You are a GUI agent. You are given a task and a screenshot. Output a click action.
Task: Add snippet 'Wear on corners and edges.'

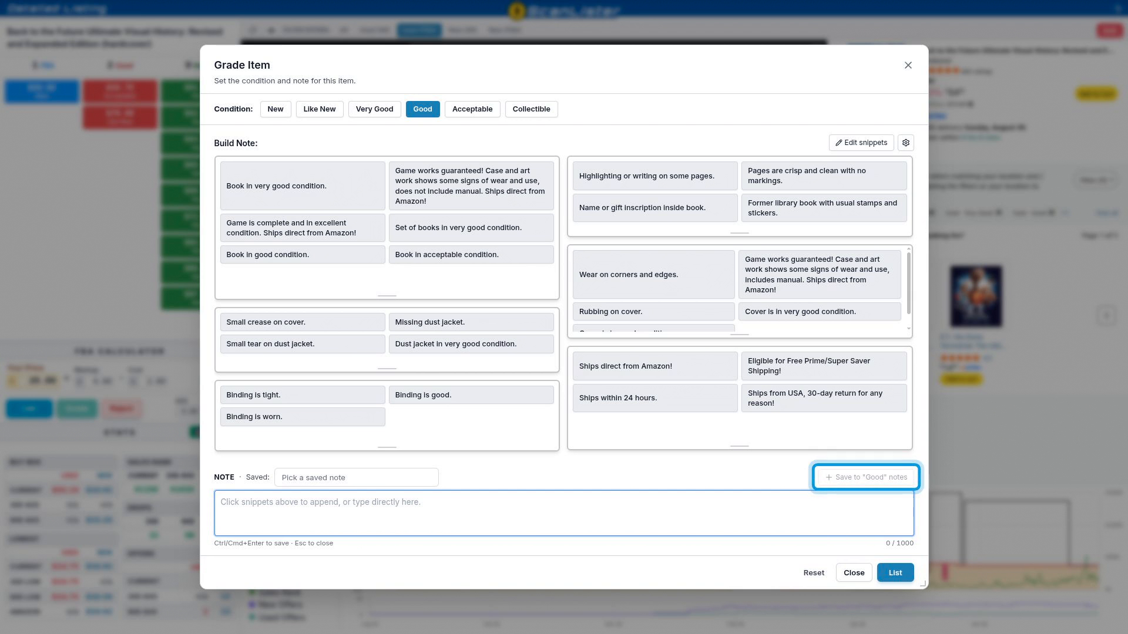654,275
